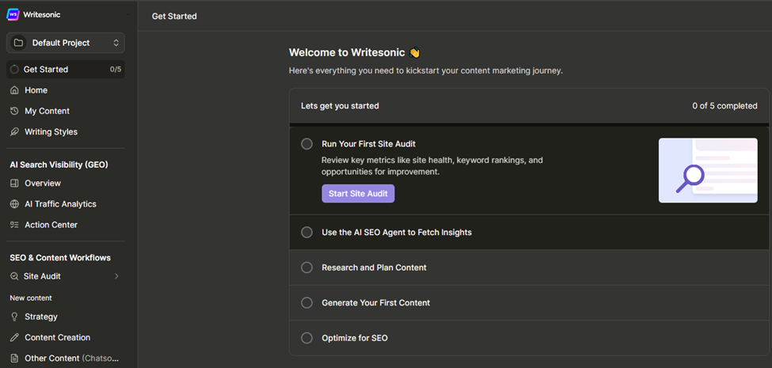Open Writing Styles in the sidebar
This screenshot has width=772, height=368.
pyautogui.click(x=66, y=132)
